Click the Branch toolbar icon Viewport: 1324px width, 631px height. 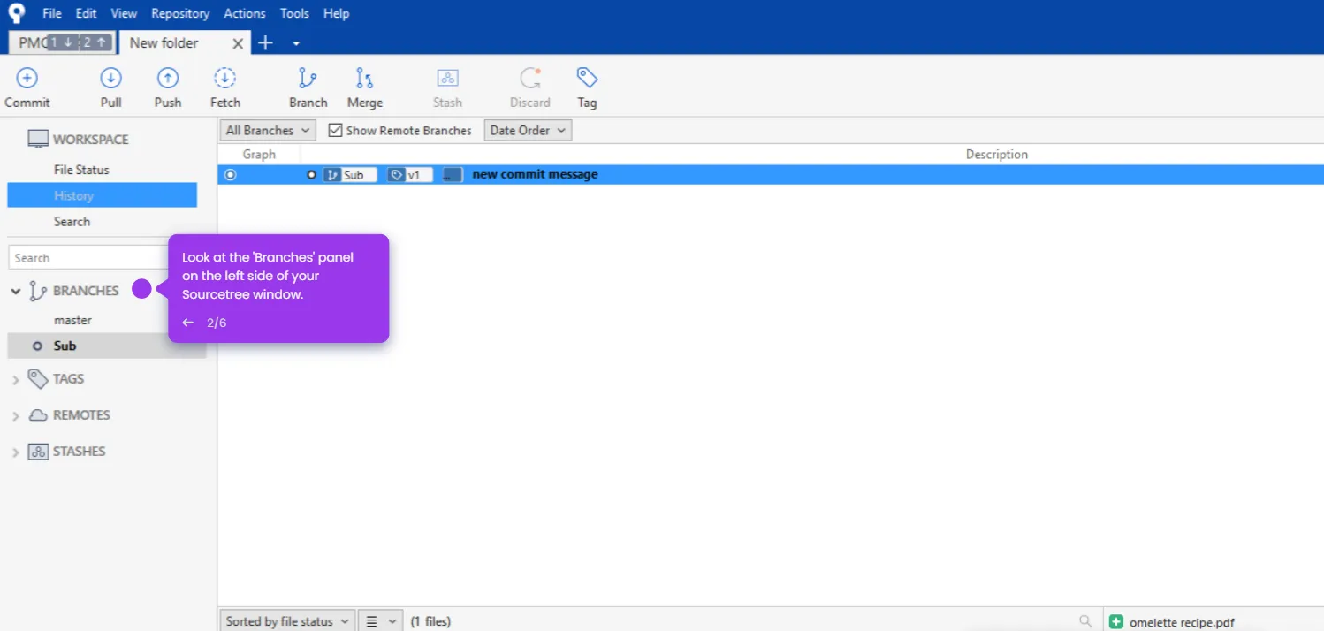(x=308, y=78)
